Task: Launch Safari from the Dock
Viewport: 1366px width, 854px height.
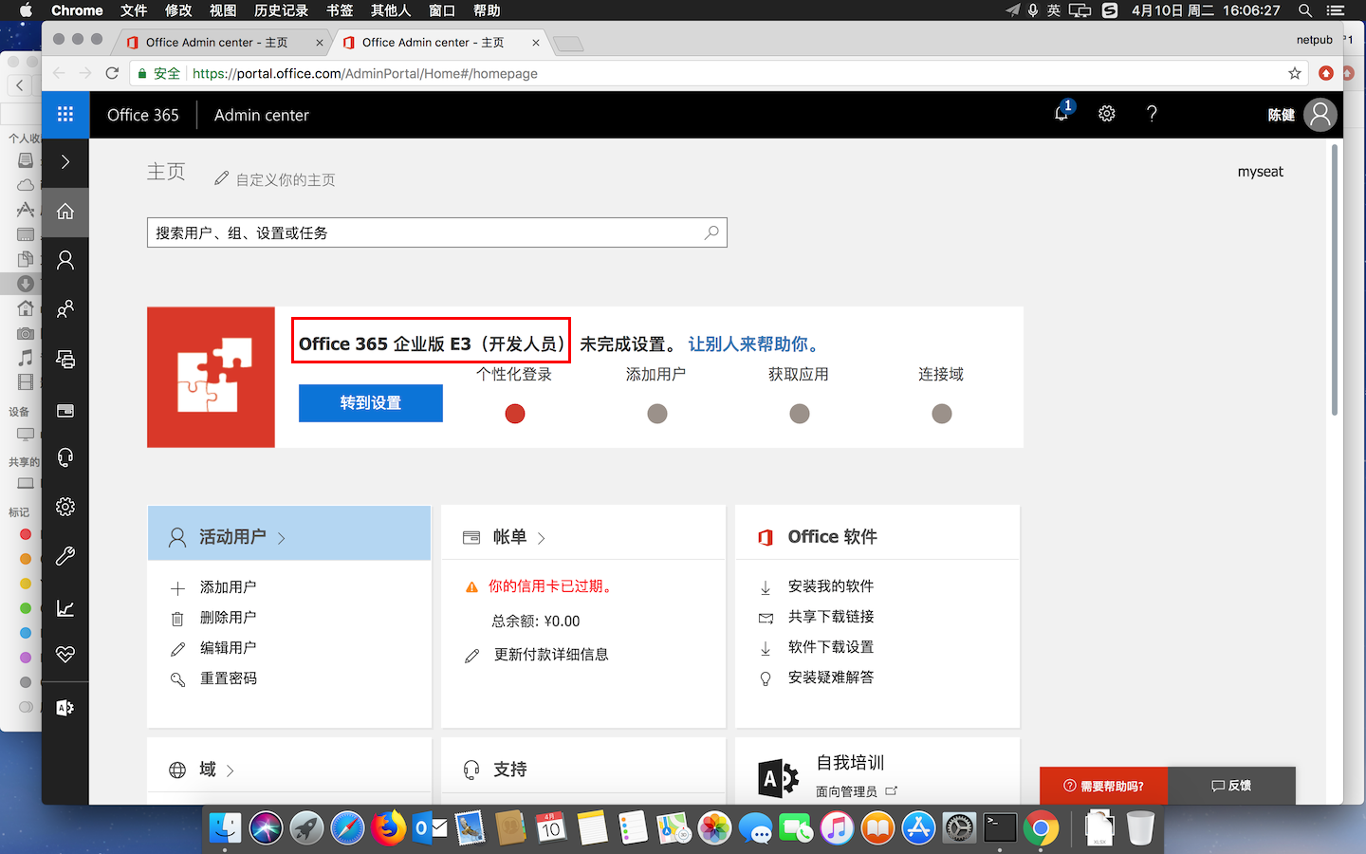Action: pos(347,828)
